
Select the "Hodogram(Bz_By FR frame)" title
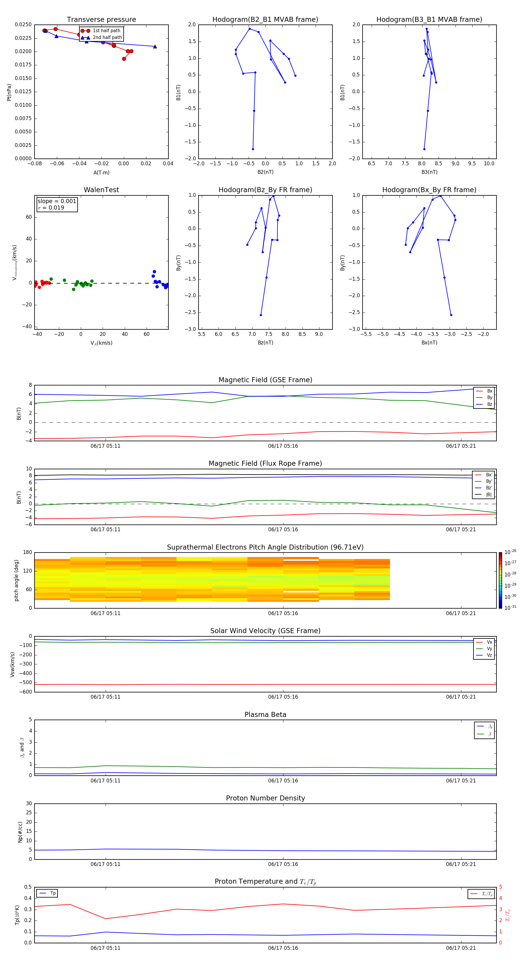click(265, 190)
